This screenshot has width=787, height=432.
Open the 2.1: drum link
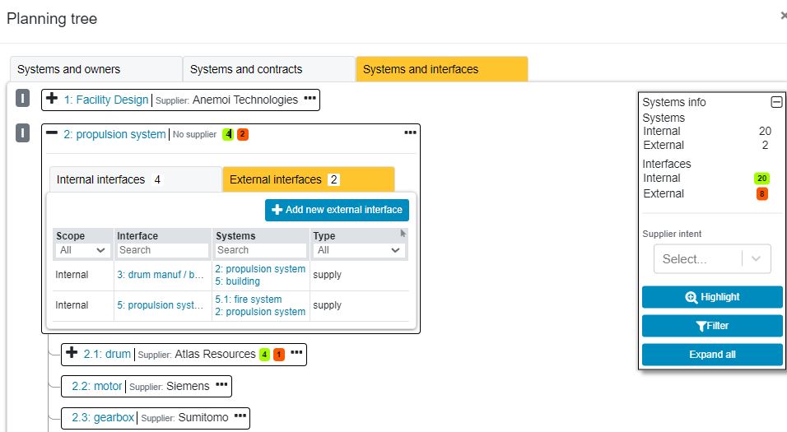[107, 354]
